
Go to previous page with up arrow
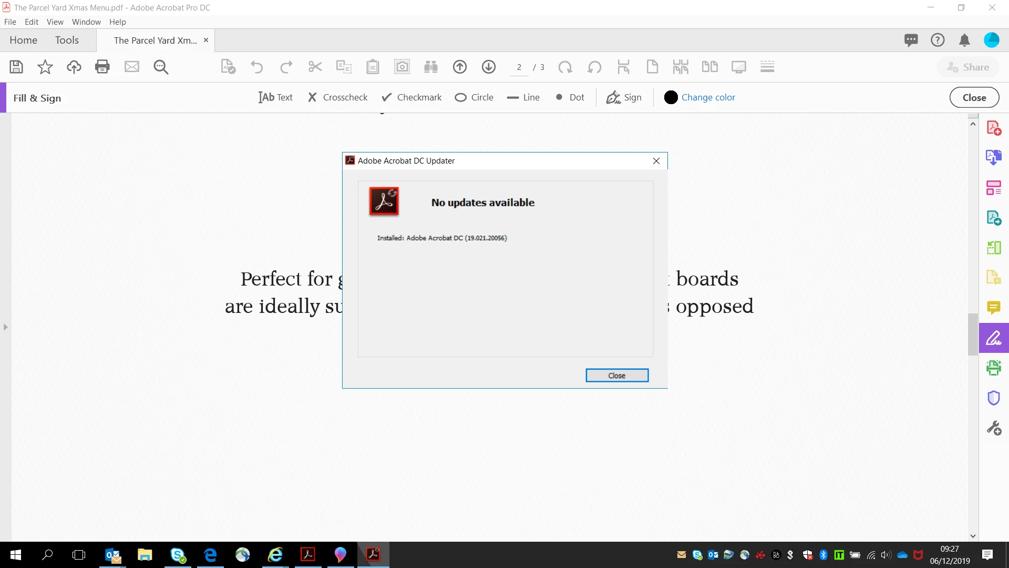(460, 67)
